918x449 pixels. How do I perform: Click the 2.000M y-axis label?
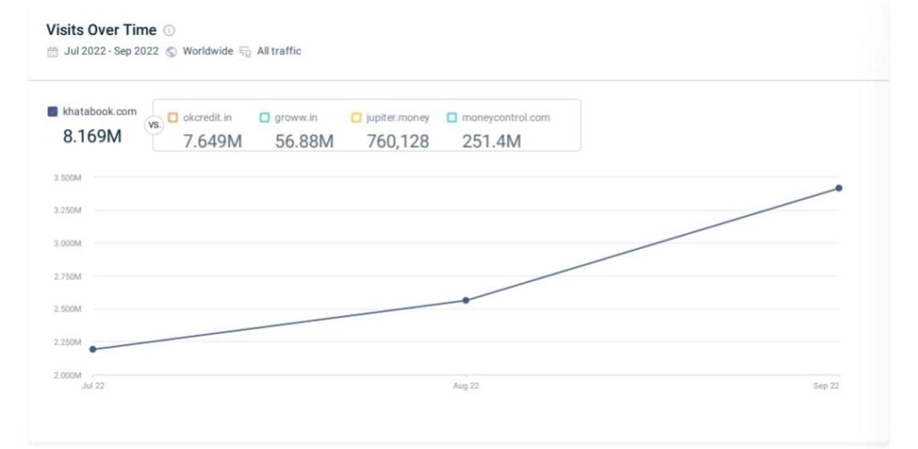67,376
